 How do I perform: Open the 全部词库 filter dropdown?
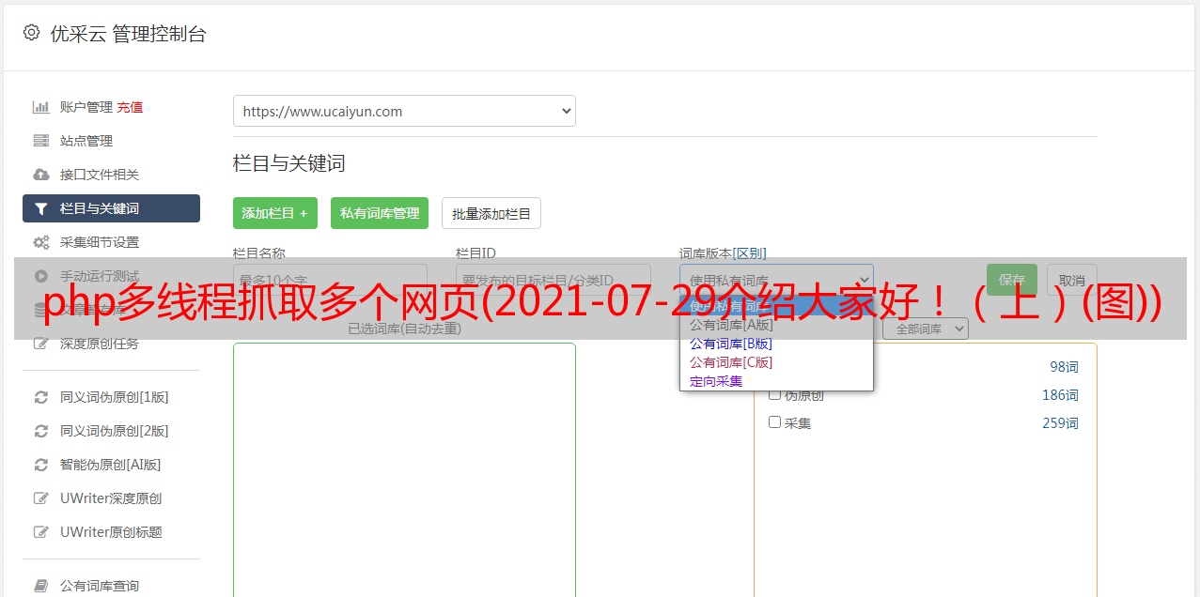(926, 329)
